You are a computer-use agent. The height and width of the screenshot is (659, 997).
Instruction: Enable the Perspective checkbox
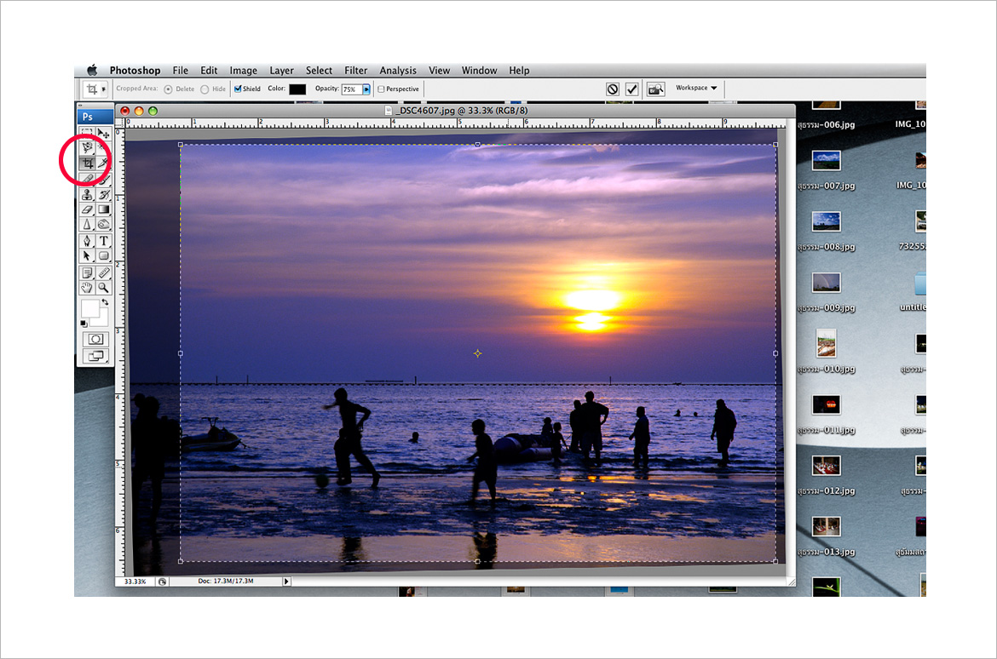381,89
